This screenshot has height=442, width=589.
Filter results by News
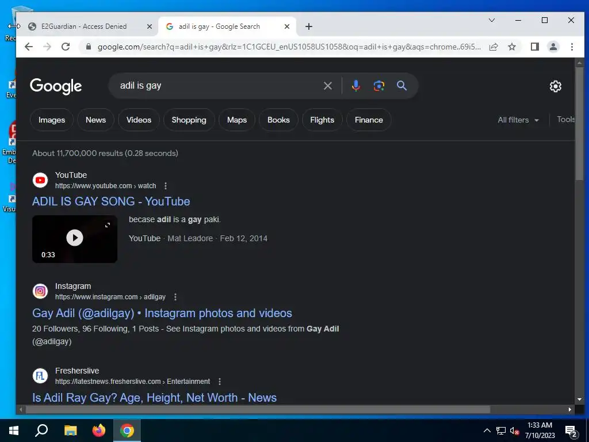(96, 120)
